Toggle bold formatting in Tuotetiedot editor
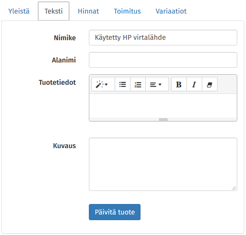This screenshot has width=246, height=235. [179, 84]
